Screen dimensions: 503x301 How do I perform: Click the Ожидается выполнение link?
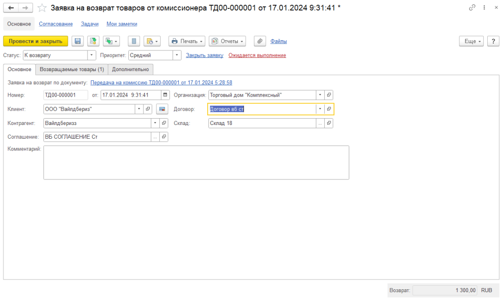click(257, 55)
